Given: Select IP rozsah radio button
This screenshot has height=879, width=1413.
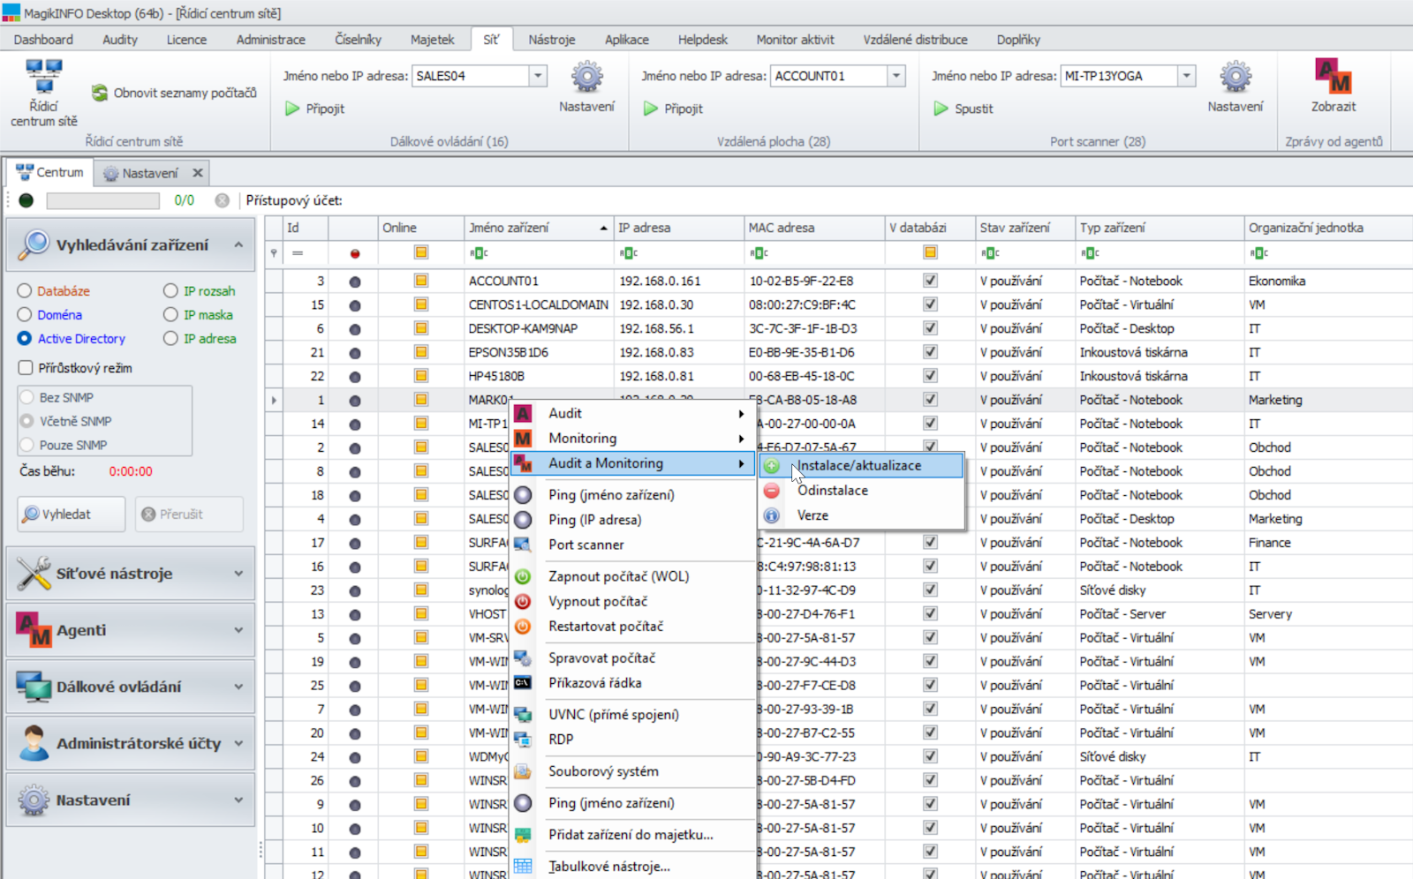Looking at the screenshot, I should tap(170, 290).
